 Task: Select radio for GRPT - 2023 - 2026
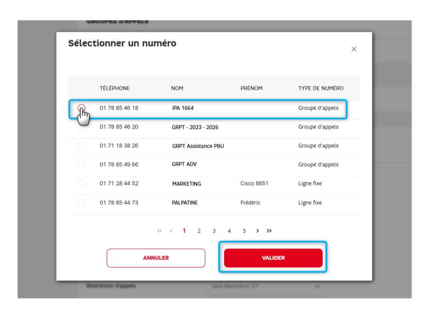pyautogui.click(x=81, y=128)
